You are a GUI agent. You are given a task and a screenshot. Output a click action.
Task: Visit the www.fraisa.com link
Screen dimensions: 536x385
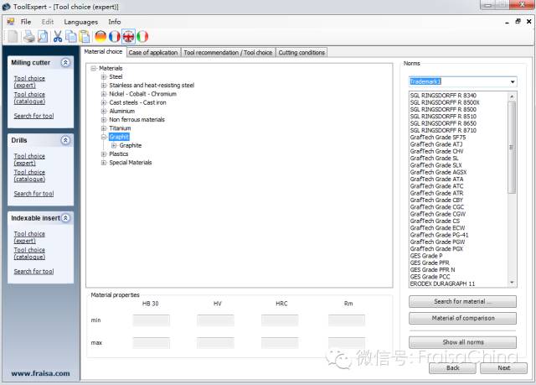(40, 373)
